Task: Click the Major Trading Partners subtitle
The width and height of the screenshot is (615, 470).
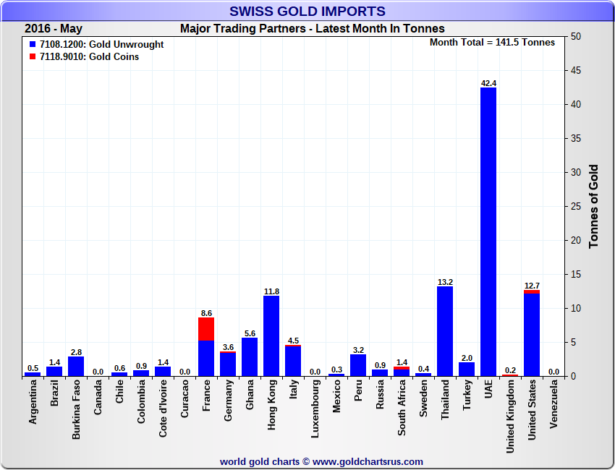Action: pyautogui.click(x=312, y=29)
